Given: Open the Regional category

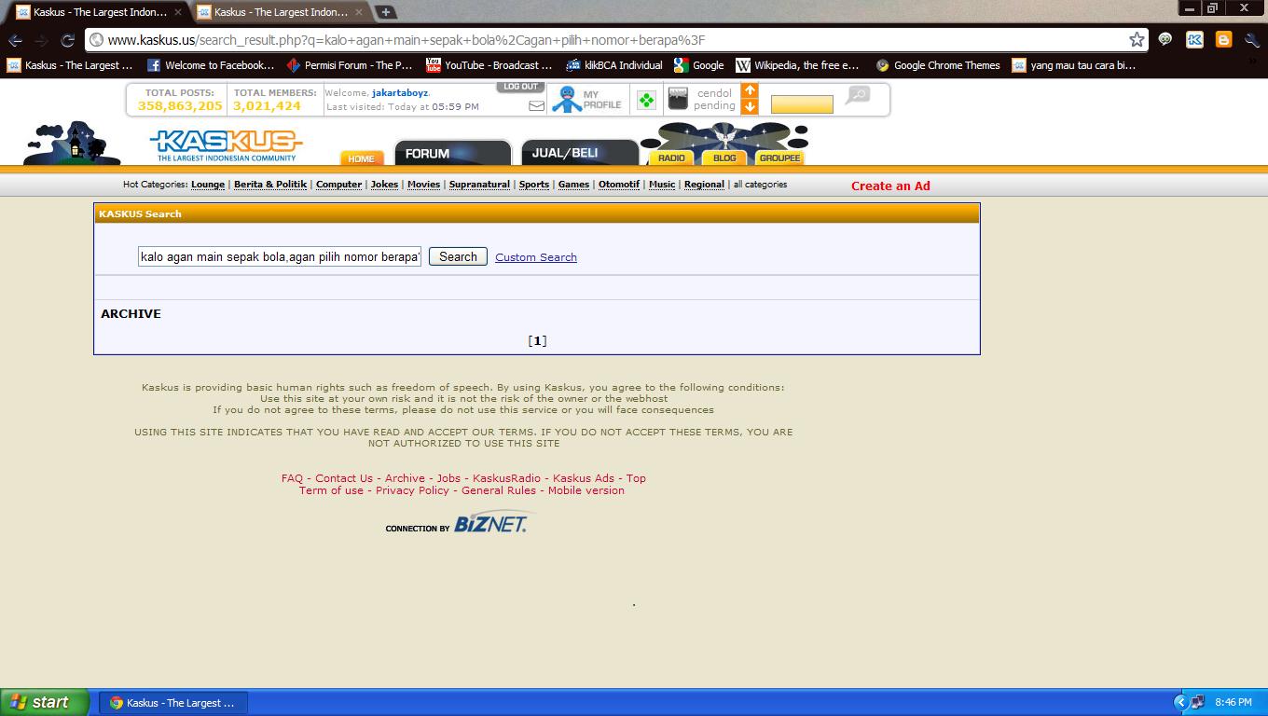Looking at the screenshot, I should pyautogui.click(x=704, y=185).
